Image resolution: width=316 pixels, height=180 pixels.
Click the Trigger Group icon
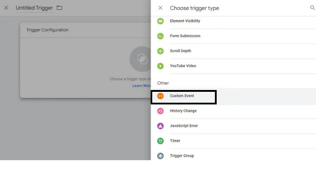pyautogui.click(x=160, y=156)
